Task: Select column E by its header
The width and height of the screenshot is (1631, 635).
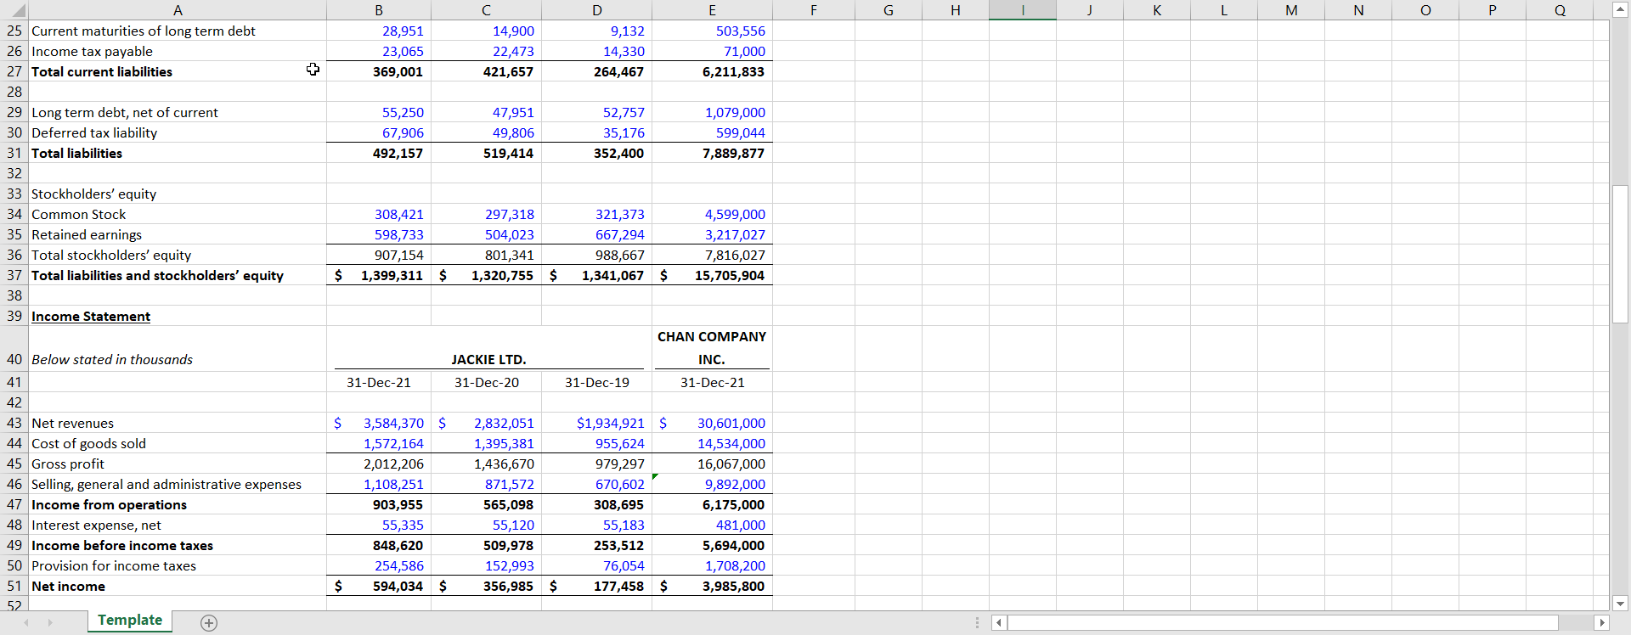Action: pyautogui.click(x=712, y=10)
